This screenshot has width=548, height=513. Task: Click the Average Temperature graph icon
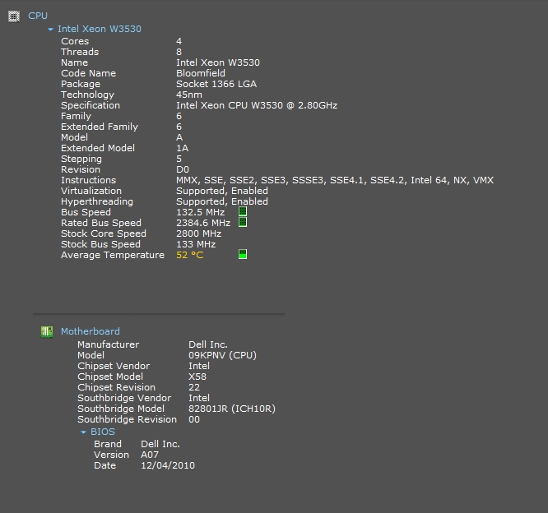[x=243, y=254]
